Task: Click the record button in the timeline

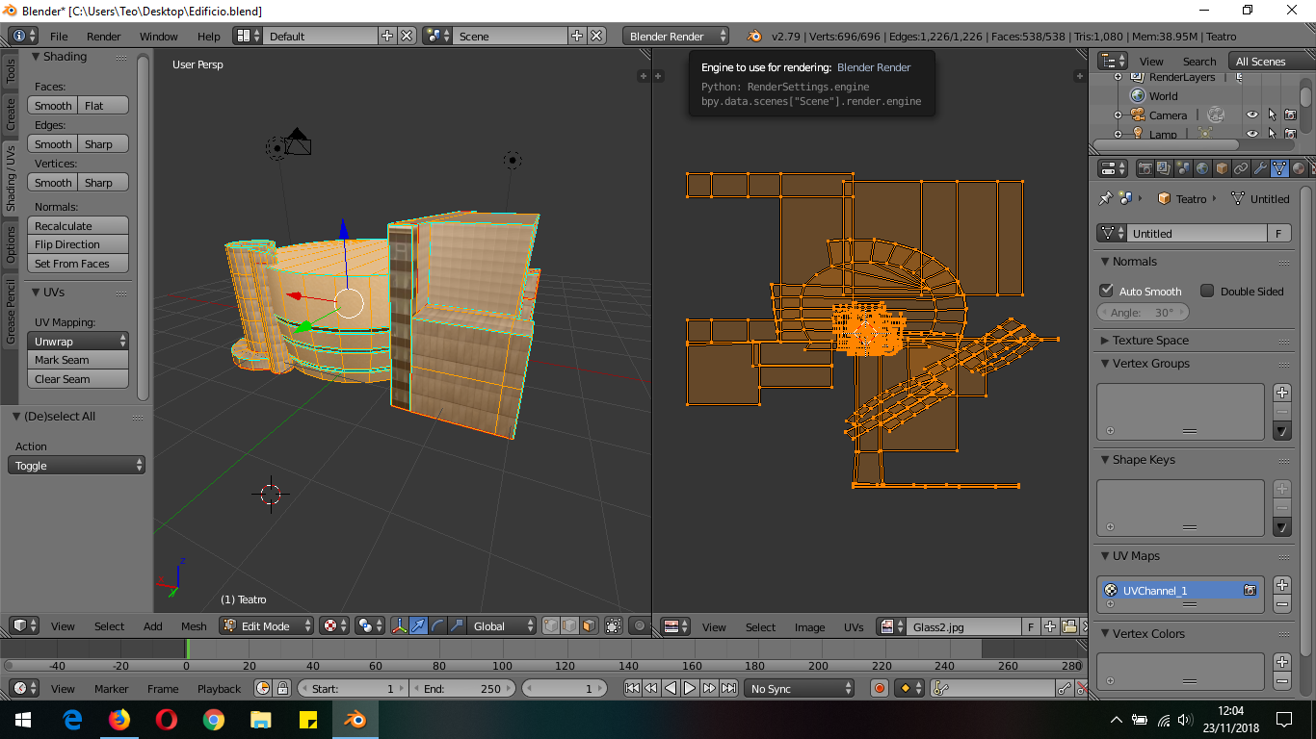Action: pos(879,688)
